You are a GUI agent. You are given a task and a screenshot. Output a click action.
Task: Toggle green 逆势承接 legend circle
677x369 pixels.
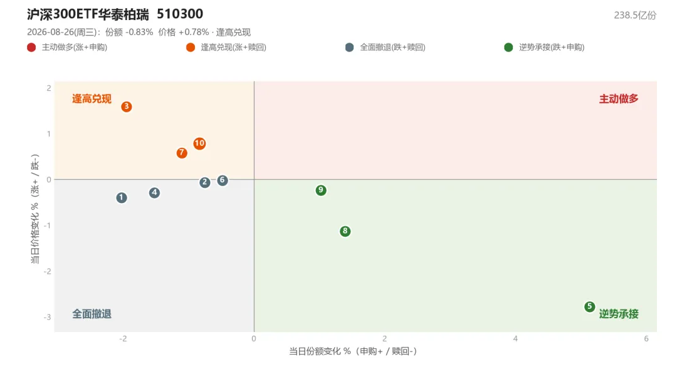tap(508, 48)
